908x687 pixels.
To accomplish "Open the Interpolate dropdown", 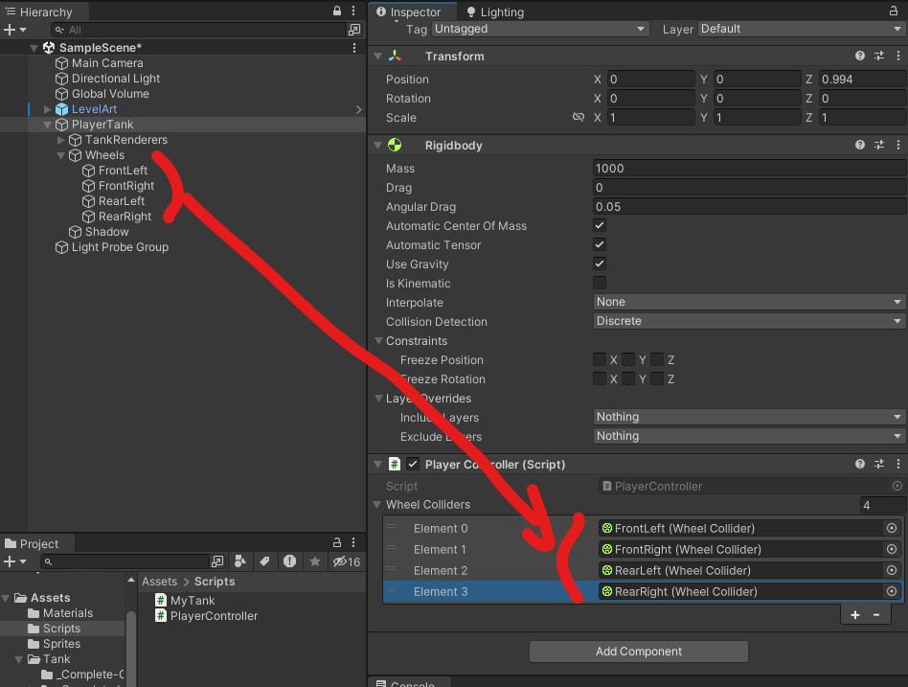I will [749, 302].
